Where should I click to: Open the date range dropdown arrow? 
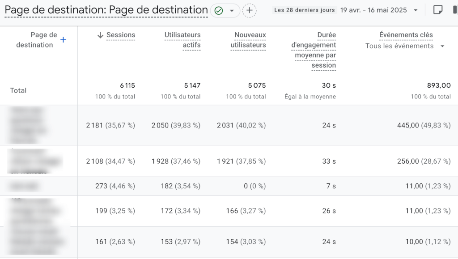(416, 10)
